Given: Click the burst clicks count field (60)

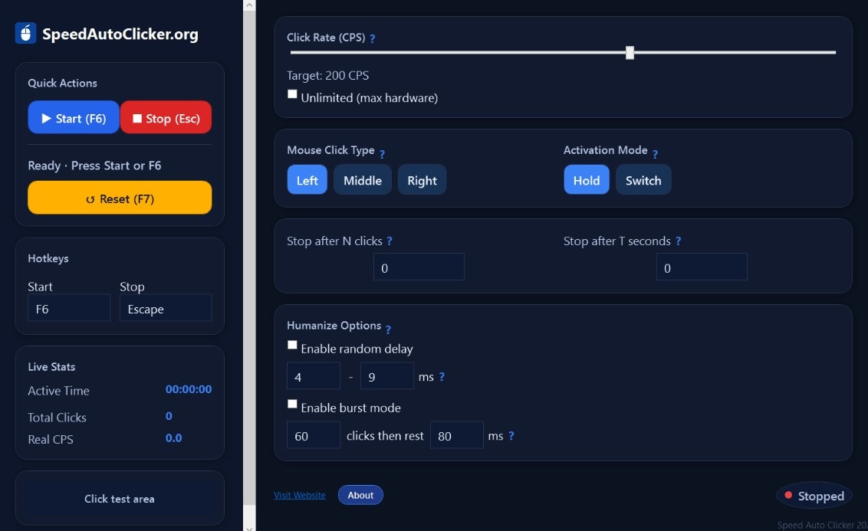Looking at the screenshot, I should pyautogui.click(x=314, y=434).
